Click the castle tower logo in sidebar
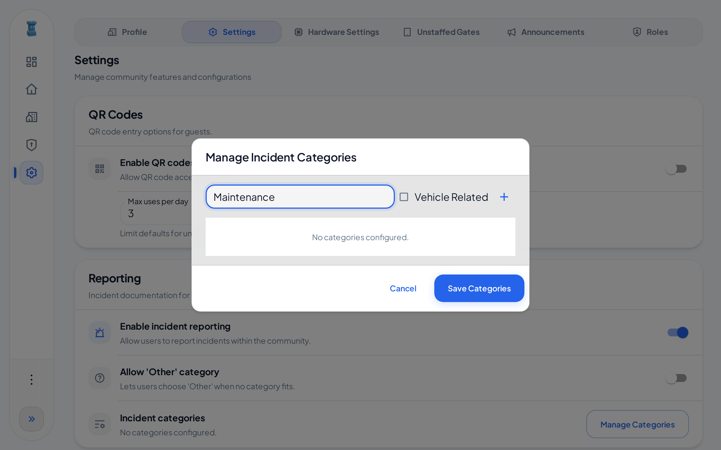The width and height of the screenshot is (721, 450). coord(32,29)
